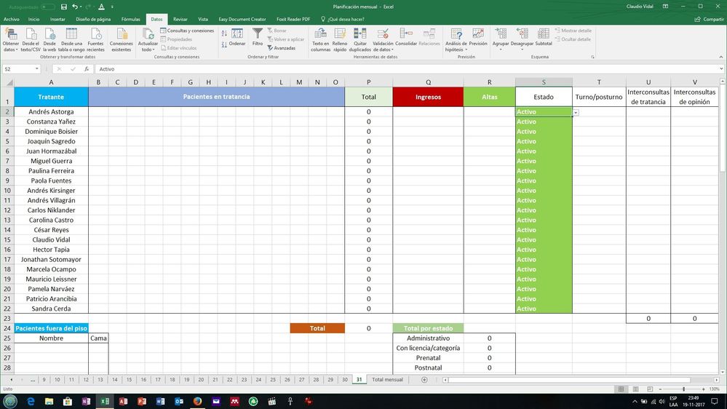Open Análisis de hipótesis

tap(456, 39)
